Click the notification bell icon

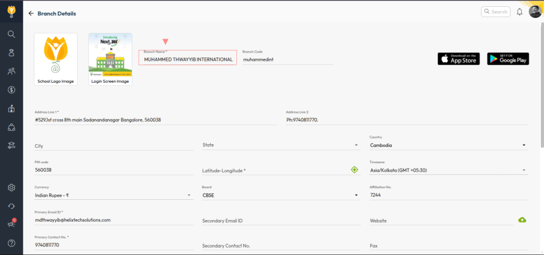click(x=520, y=12)
